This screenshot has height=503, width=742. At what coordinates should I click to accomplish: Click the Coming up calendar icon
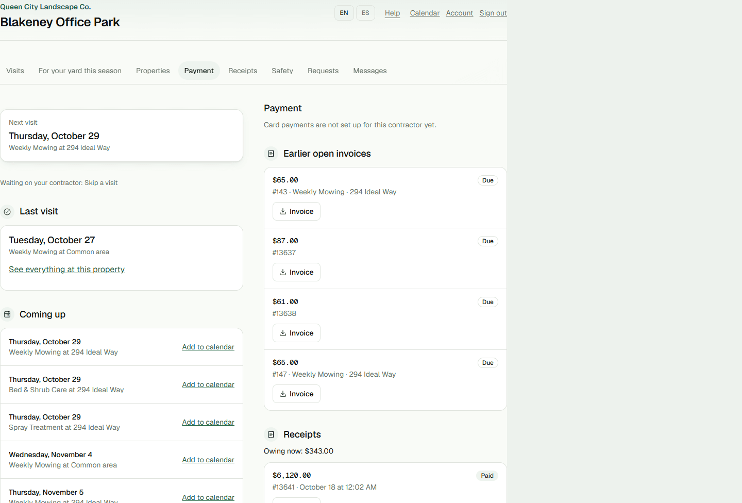(x=7, y=314)
